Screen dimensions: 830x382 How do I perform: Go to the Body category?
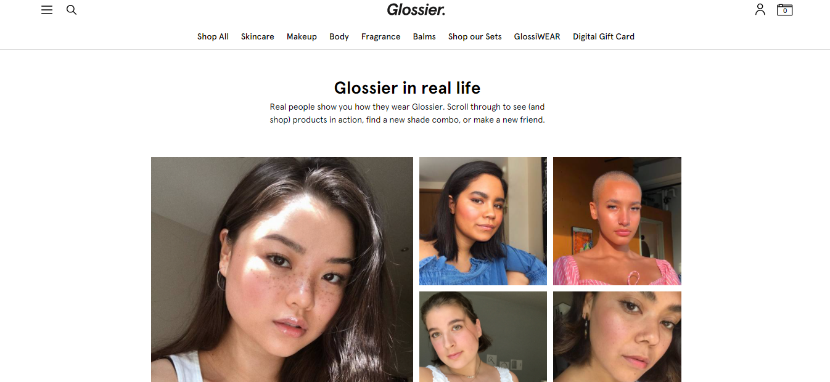pos(339,36)
